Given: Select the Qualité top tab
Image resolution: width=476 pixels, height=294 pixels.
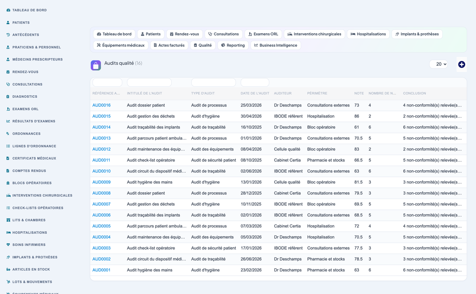Looking at the screenshot, I should (203, 45).
